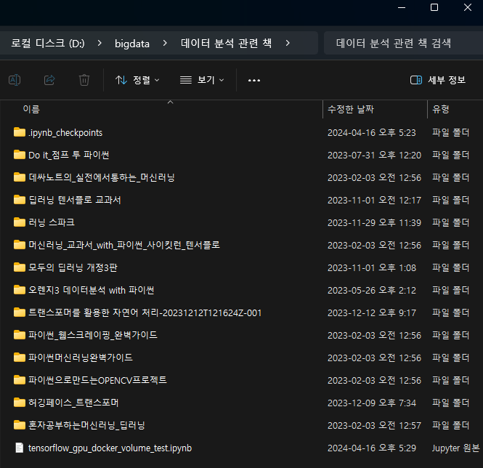This screenshot has width=483, height=468.
Task: Open the 보기 view dropdown
Action: tap(202, 80)
